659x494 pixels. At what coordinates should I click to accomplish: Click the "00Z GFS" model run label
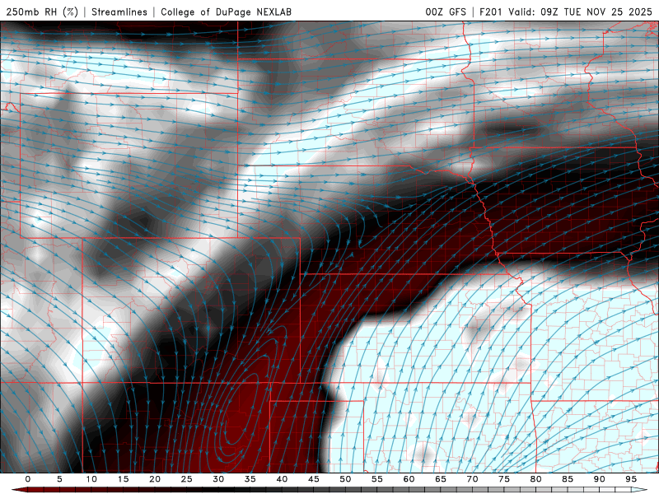[x=446, y=12]
